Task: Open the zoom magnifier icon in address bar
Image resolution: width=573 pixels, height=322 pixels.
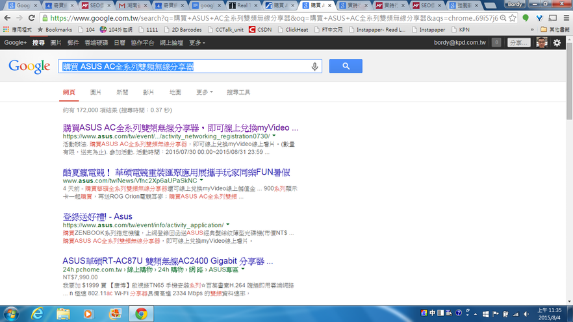Action: pyautogui.click(x=503, y=18)
